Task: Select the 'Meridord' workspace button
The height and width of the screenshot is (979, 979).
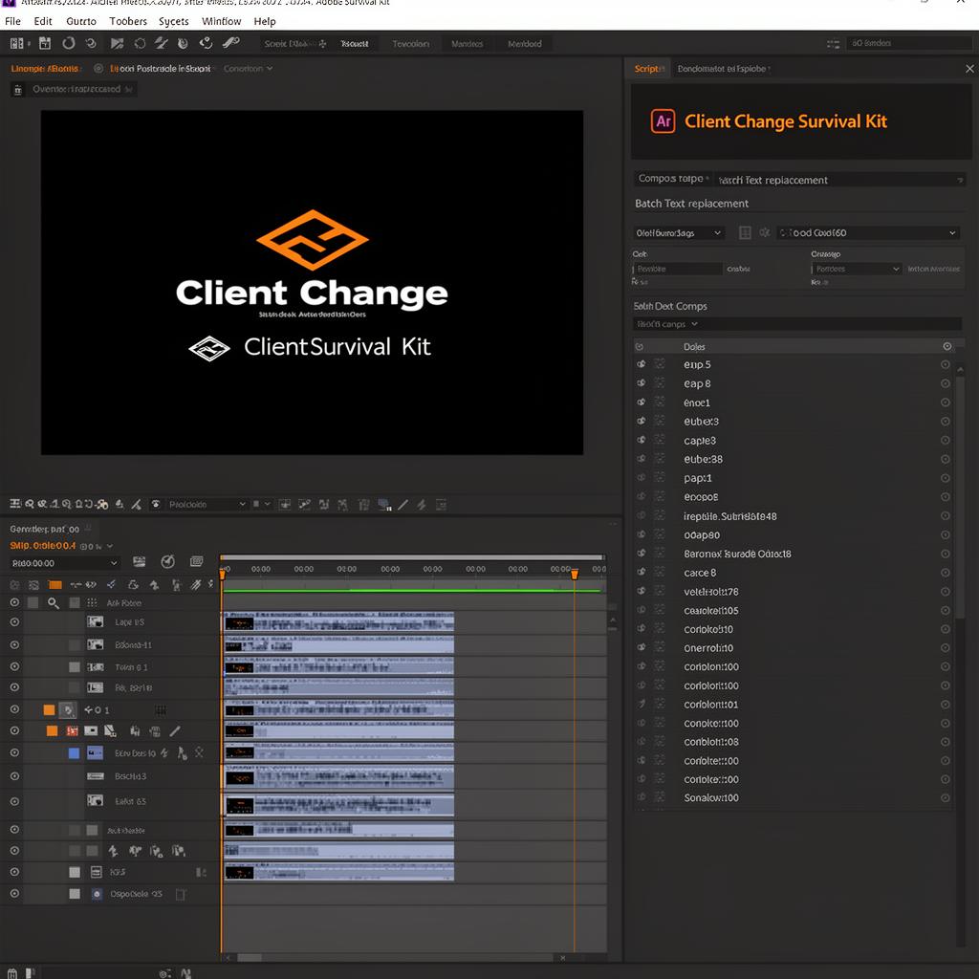Action: pos(525,44)
